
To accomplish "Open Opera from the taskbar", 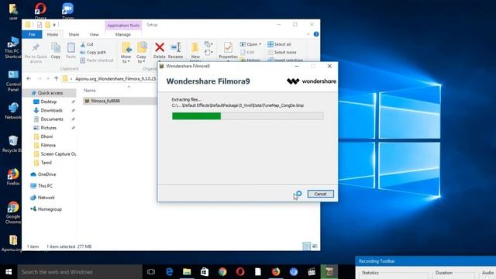I will coord(240,272).
